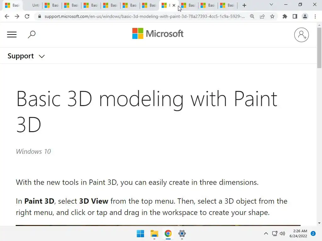322x241 pixels.
Task: Switch to the first Basi tab
Action: [12, 5]
